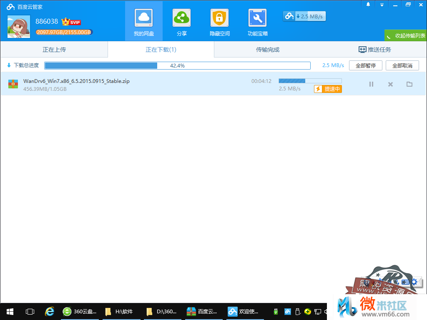Open Task View on the taskbar
427x320 pixels.
30,312
